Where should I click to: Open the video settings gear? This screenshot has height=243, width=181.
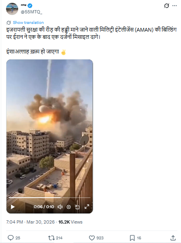coord(69,207)
